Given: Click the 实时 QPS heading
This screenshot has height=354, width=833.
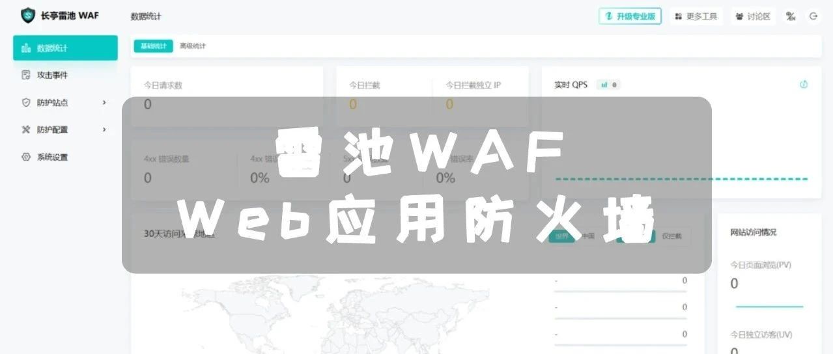Looking at the screenshot, I should (571, 85).
